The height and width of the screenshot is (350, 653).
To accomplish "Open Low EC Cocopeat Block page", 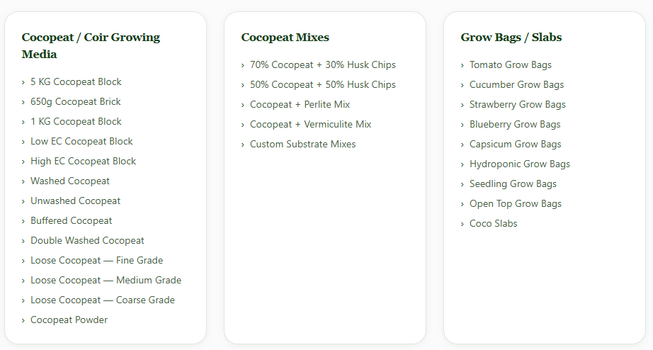I will point(81,141).
